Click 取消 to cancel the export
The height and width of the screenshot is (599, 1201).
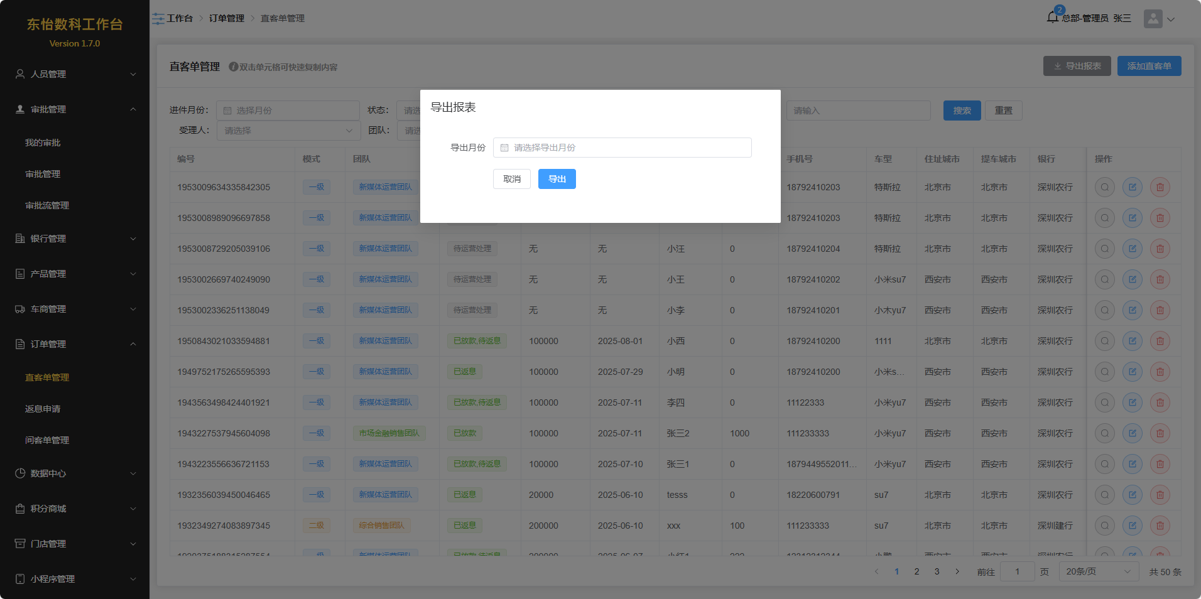(x=511, y=179)
